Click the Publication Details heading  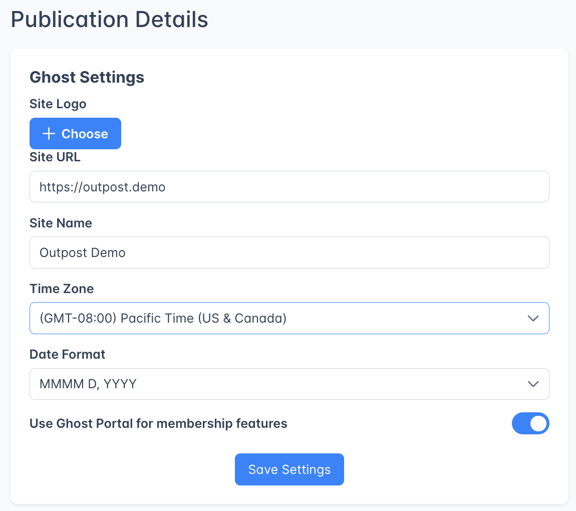(110, 19)
